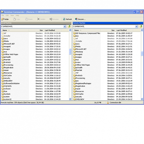The width and height of the screenshot is (144, 144).
Task: Select local SoftwareDistribution folder icon
Action: pyautogui.click(x=3, y=83)
